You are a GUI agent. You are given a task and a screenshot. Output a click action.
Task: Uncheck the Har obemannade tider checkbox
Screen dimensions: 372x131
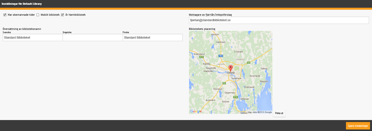[x=5, y=15]
